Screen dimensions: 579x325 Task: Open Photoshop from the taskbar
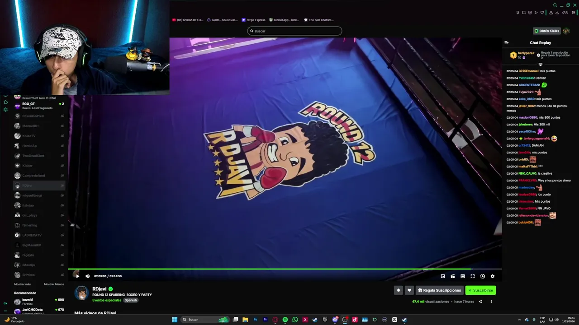(256, 320)
